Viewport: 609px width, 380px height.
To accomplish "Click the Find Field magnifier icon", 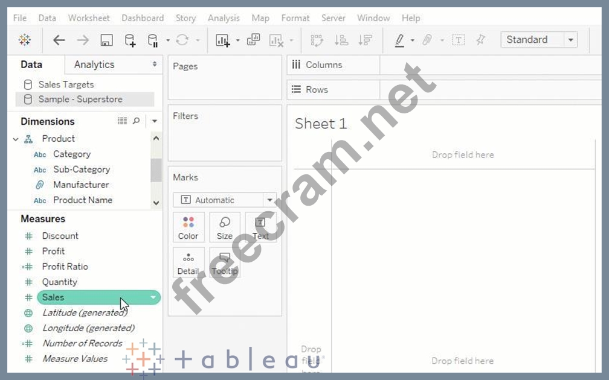I will [137, 121].
